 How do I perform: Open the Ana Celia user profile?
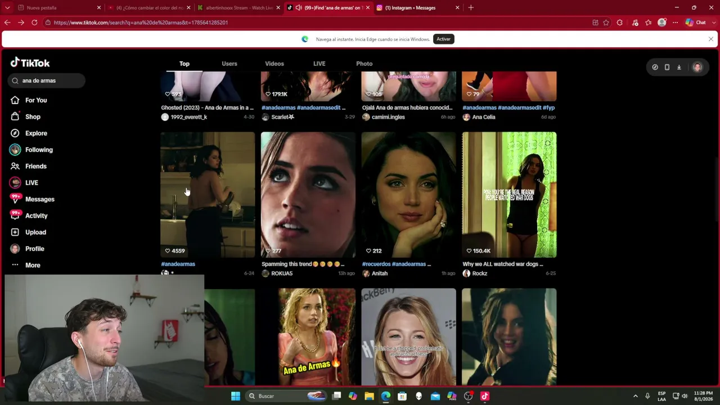pyautogui.click(x=479, y=117)
